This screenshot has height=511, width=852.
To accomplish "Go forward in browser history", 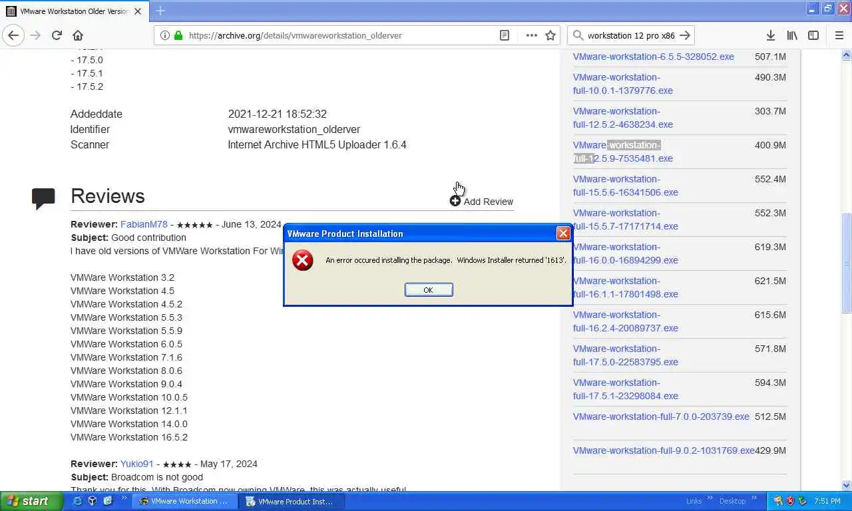I will pos(35,35).
